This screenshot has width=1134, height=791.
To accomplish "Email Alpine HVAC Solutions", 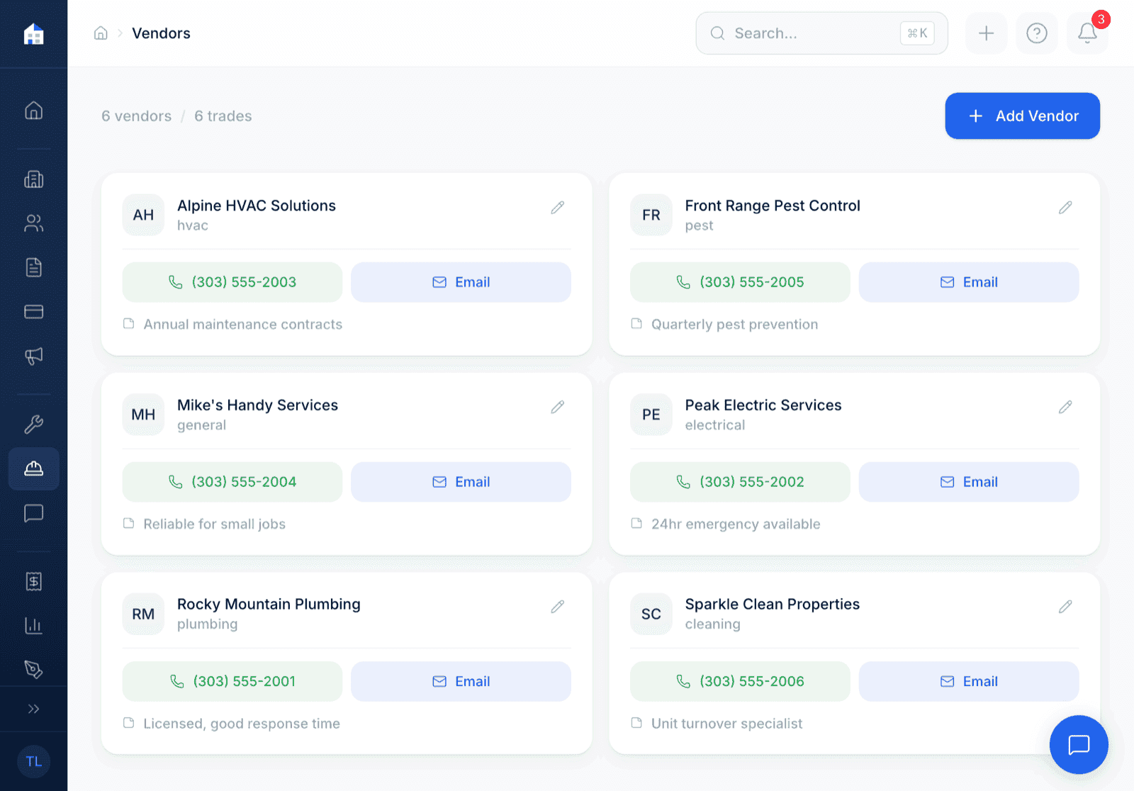I will (x=461, y=281).
